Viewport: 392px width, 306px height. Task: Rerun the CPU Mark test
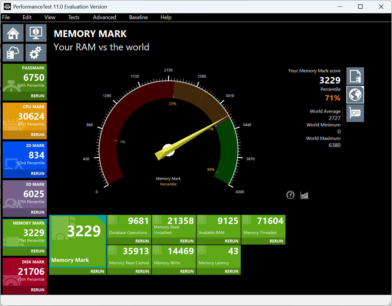click(38, 135)
